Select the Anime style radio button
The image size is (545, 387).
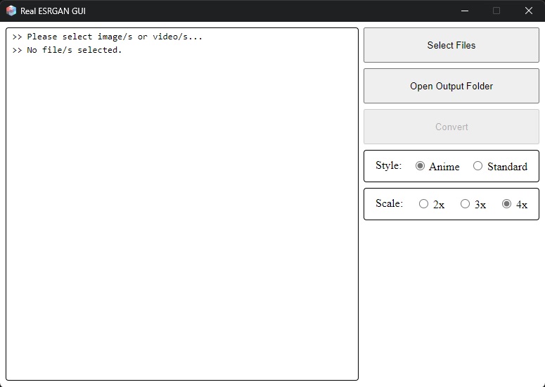pyautogui.click(x=420, y=166)
